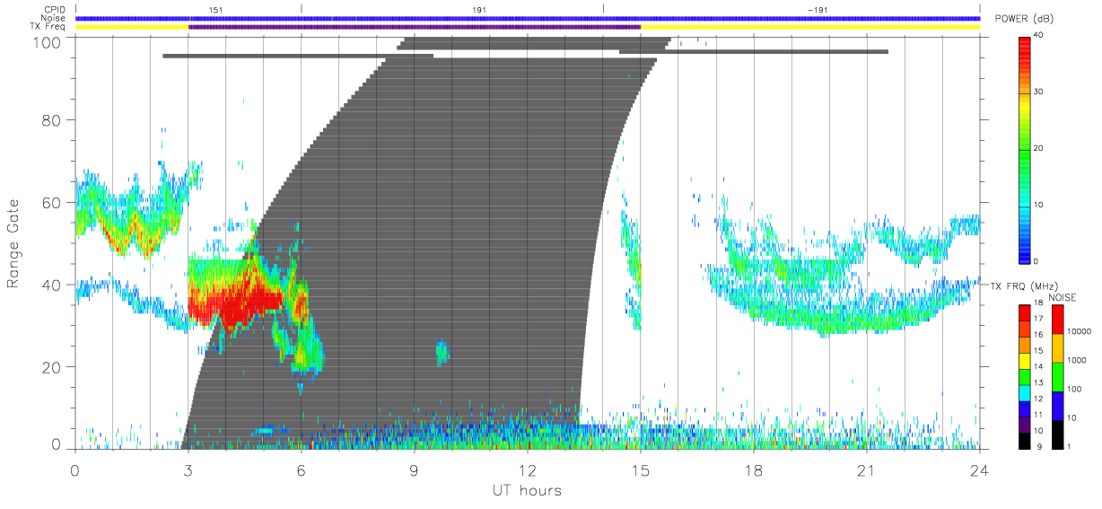Click the NOISE scale label 1

pyautogui.click(x=1069, y=446)
